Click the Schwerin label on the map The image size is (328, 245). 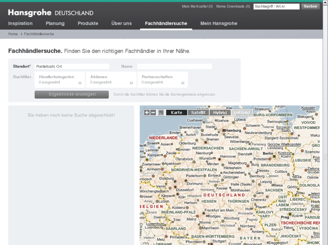click(x=253, y=125)
